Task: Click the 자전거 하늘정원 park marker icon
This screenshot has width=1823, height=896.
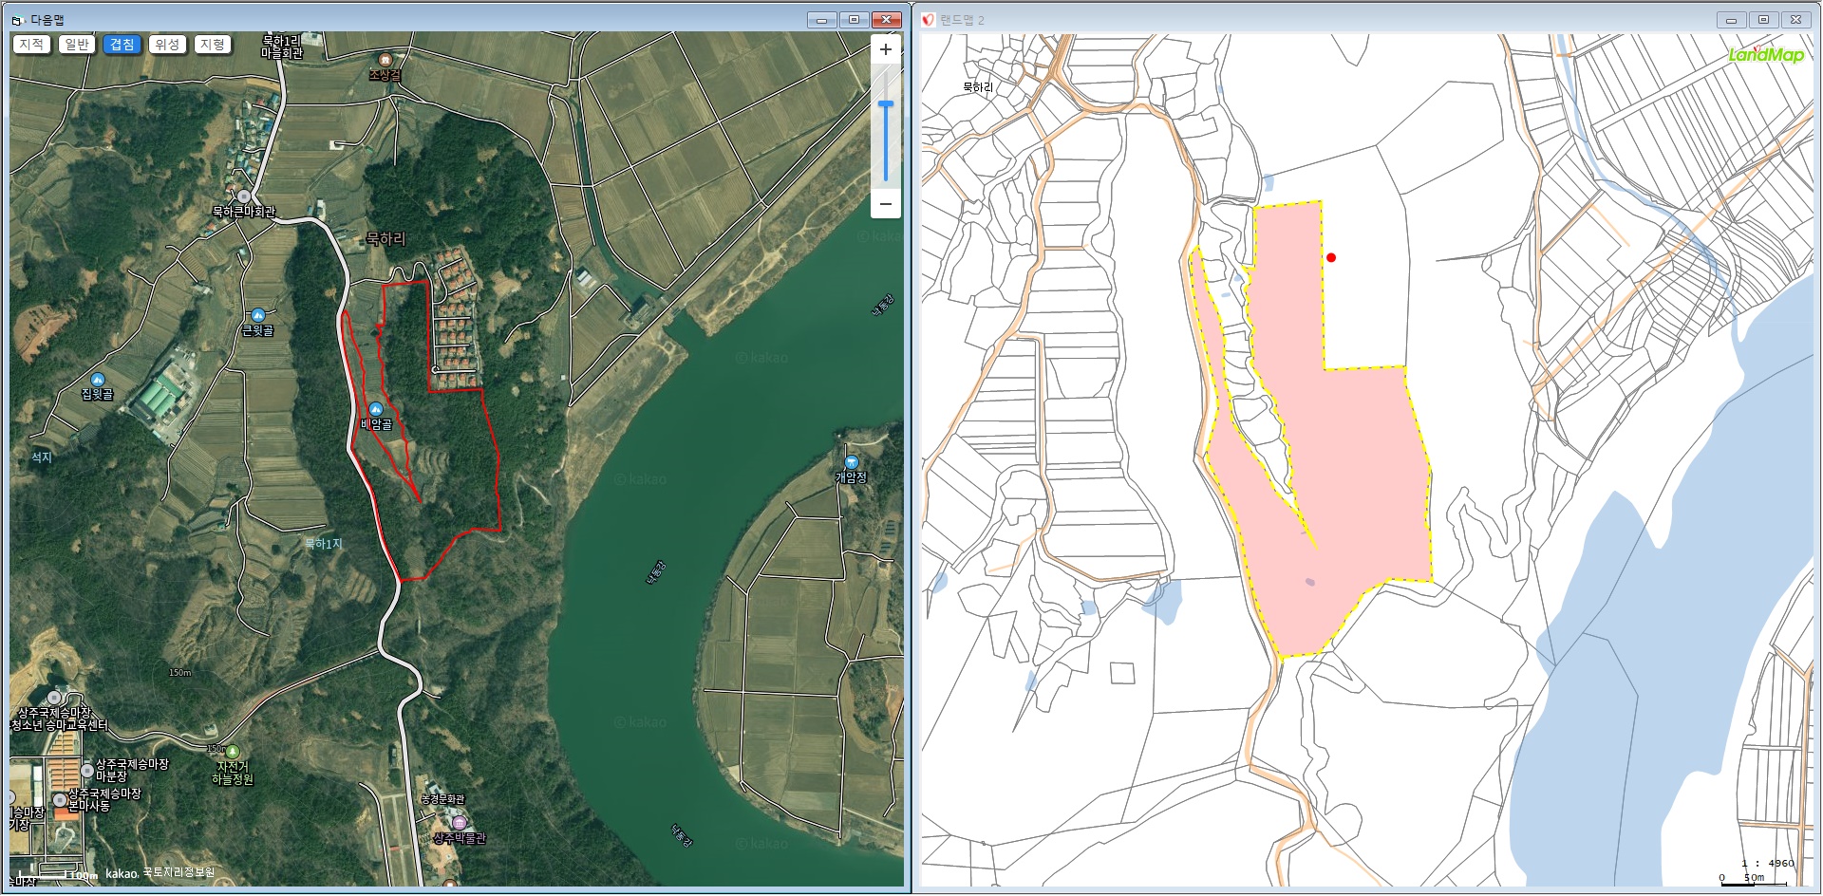Action: (x=233, y=752)
